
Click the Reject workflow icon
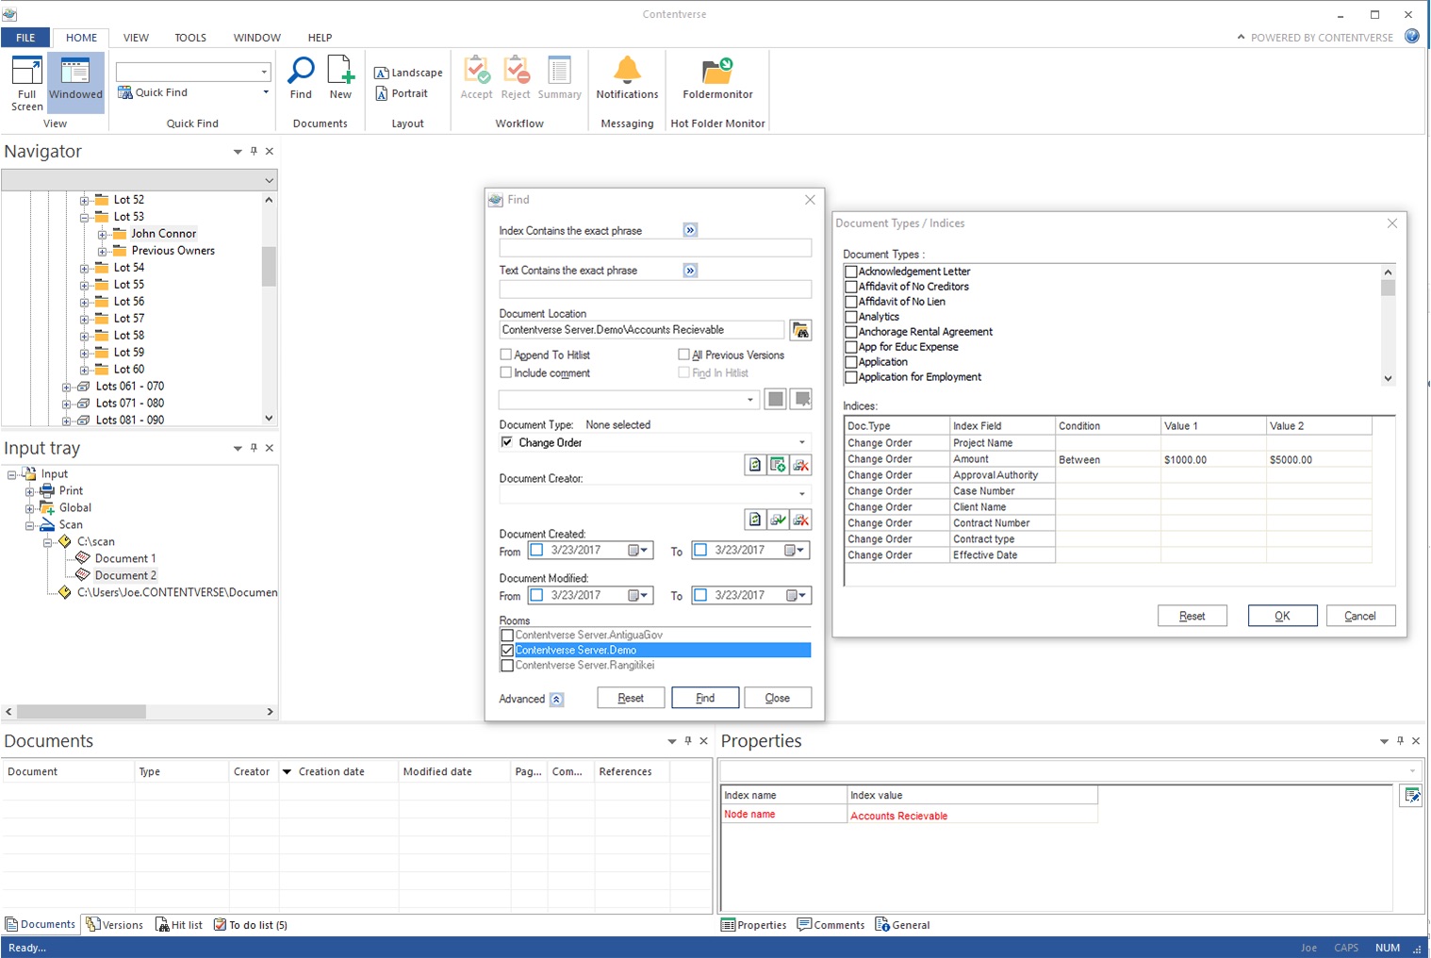[x=516, y=78]
